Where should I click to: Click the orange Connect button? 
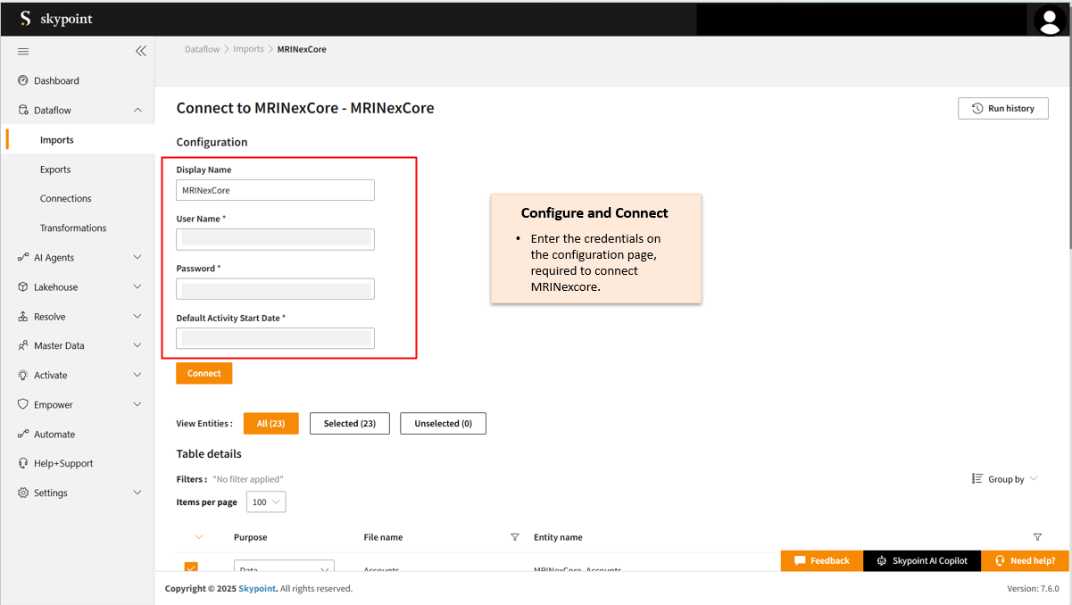tap(204, 373)
